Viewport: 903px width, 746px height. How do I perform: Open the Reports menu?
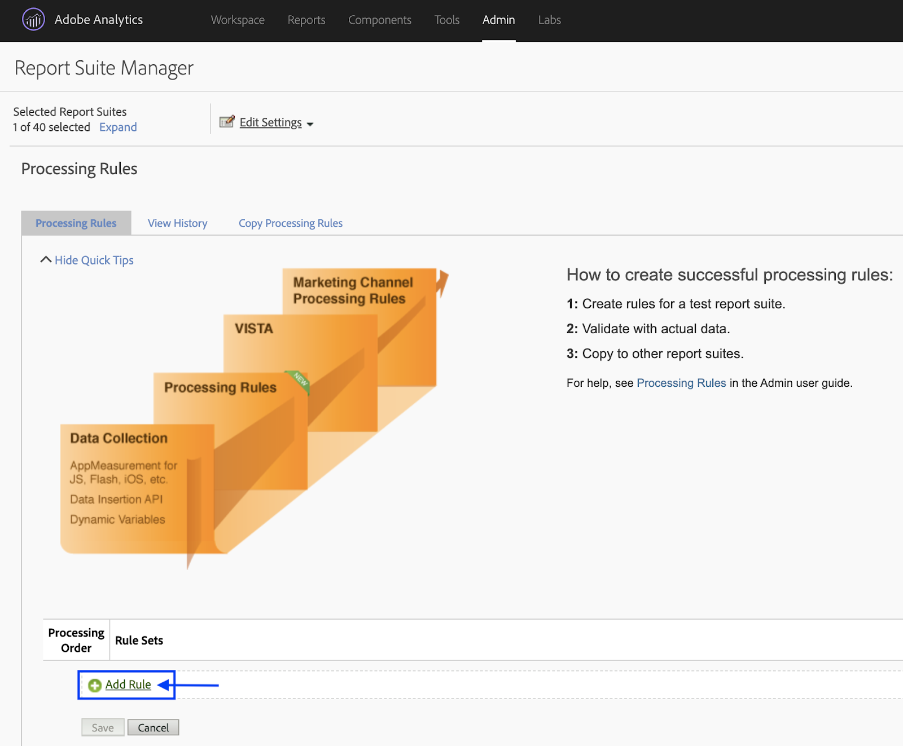tap(306, 20)
